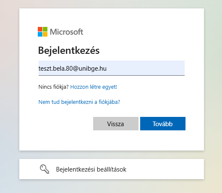Open the Hozzon létre egyet! link

(x=94, y=87)
